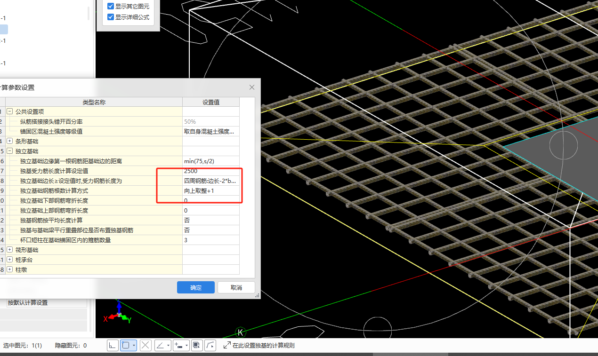Select the 独立基础上部钢筋弯折长度 row
The image size is (598, 356).
click(120, 210)
